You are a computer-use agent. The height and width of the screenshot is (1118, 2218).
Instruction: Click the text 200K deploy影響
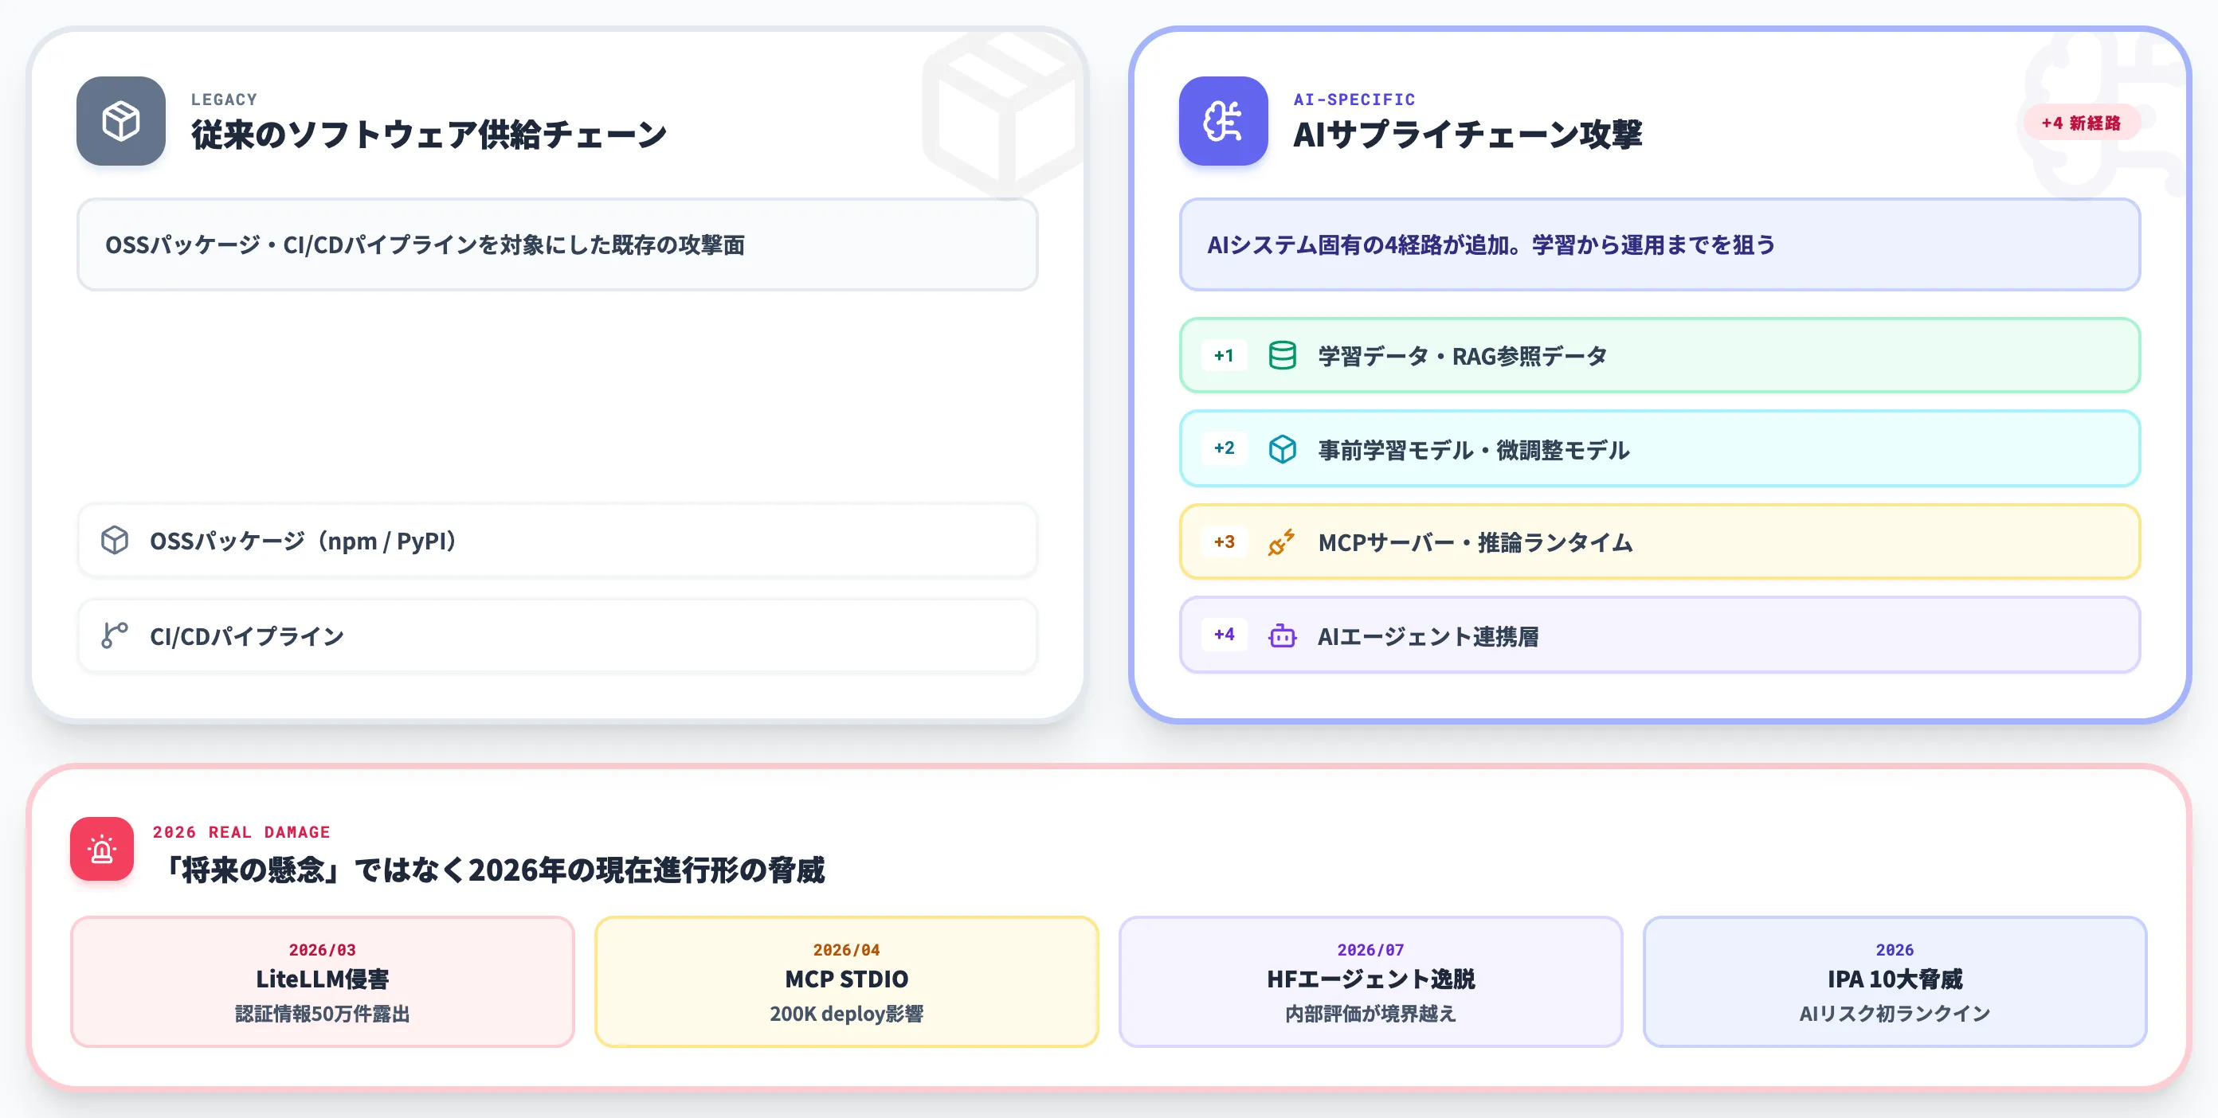[846, 1013]
